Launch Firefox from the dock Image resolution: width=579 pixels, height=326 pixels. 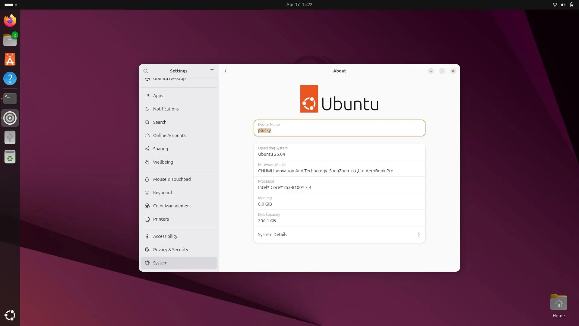pos(10,20)
